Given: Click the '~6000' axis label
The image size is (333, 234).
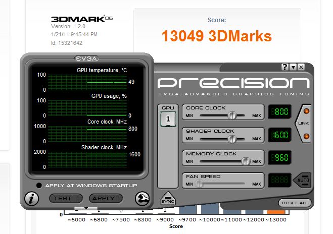Looking at the screenshot, I should (x=77, y=220).
